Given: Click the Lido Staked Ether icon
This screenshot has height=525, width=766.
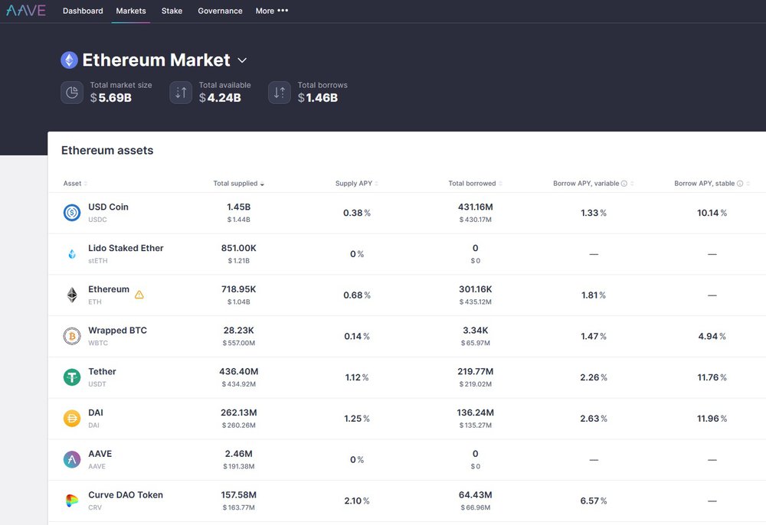Looking at the screenshot, I should pyautogui.click(x=72, y=254).
